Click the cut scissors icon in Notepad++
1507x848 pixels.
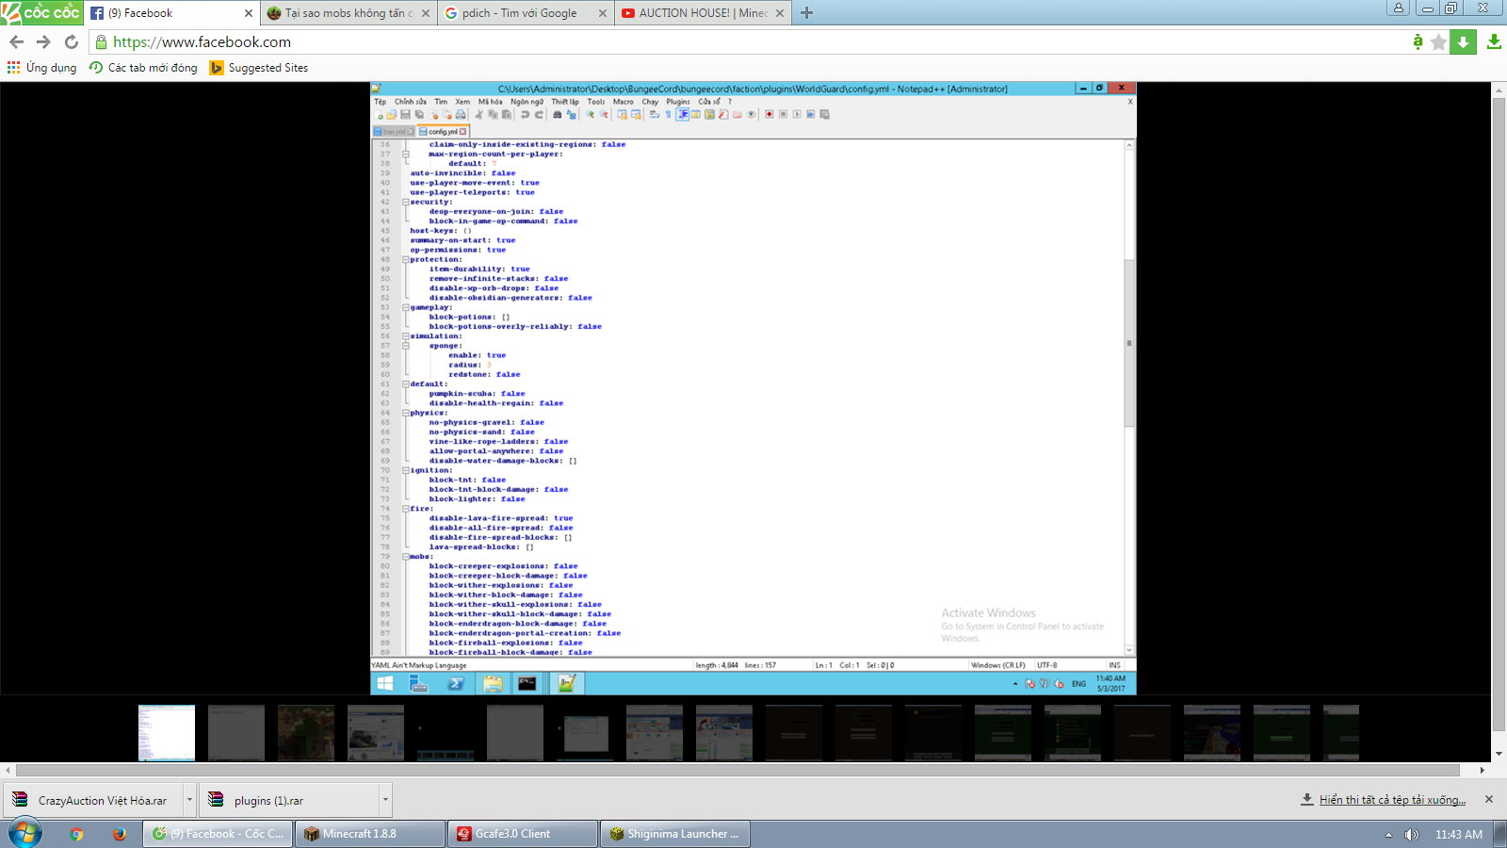tap(478, 115)
